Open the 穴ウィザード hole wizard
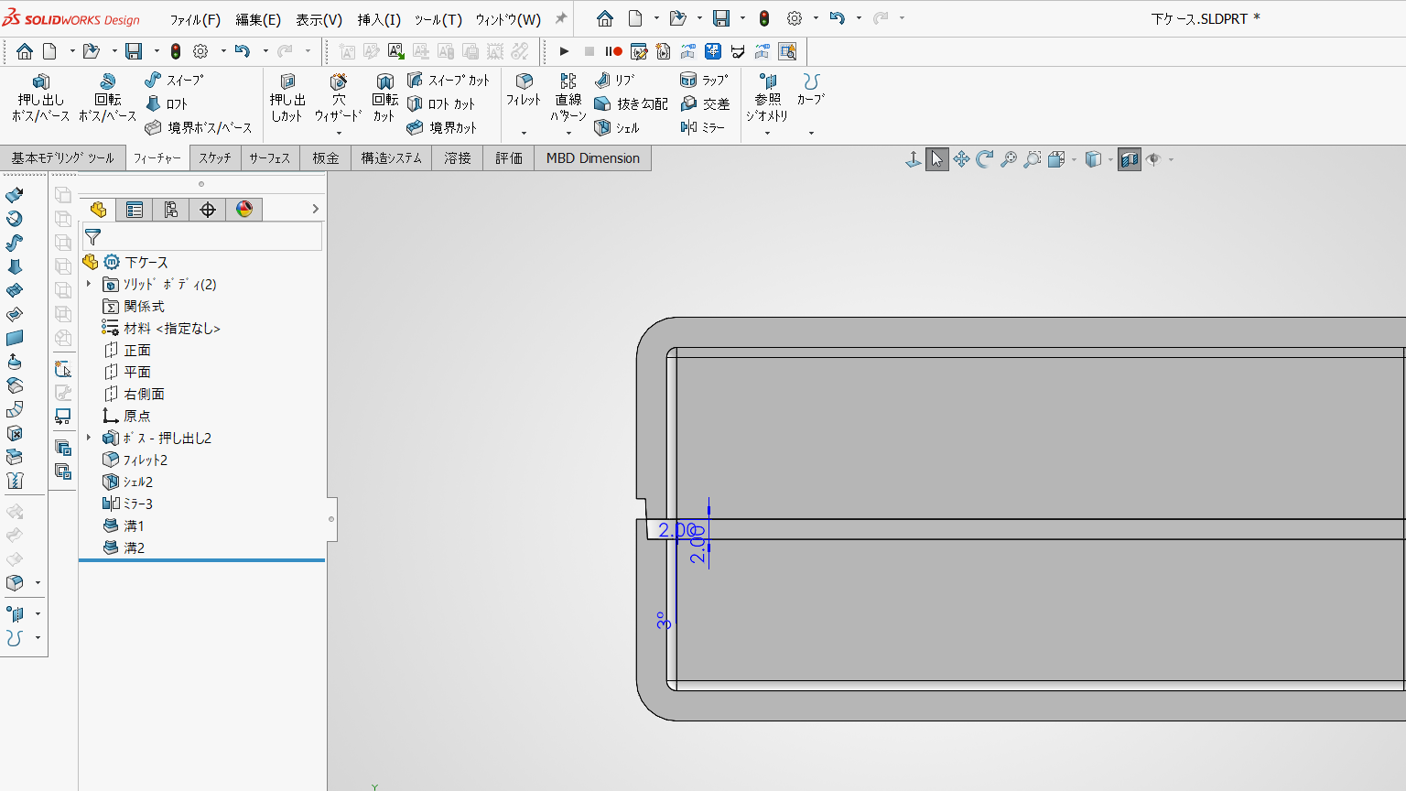The width and height of the screenshot is (1406, 791). (339, 96)
